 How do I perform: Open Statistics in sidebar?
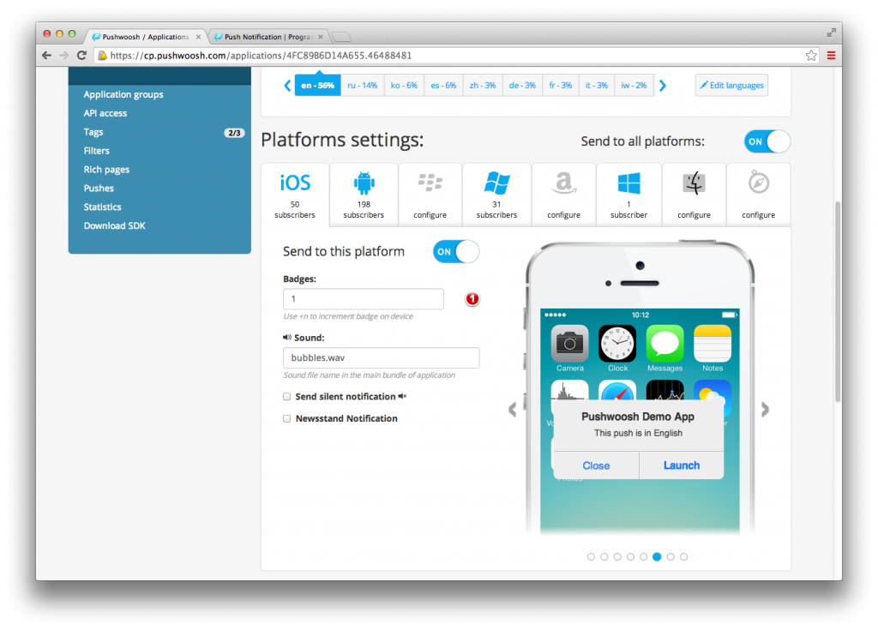(103, 207)
